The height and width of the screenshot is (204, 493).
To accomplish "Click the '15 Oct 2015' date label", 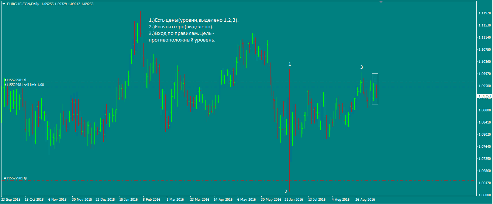I will click(34, 200).
